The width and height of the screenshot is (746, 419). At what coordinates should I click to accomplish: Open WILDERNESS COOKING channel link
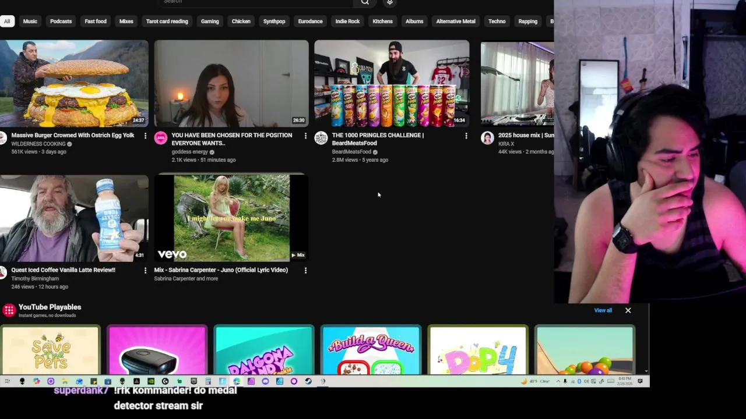pos(38,144)
